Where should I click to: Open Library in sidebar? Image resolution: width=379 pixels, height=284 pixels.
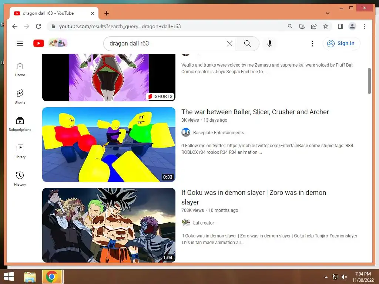[x=20, y=151]
